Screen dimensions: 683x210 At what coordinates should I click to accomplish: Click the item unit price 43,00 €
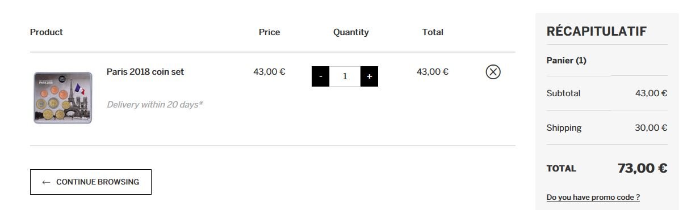[269, 72]
